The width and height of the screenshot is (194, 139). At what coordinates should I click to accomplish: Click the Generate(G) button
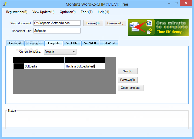115,23
